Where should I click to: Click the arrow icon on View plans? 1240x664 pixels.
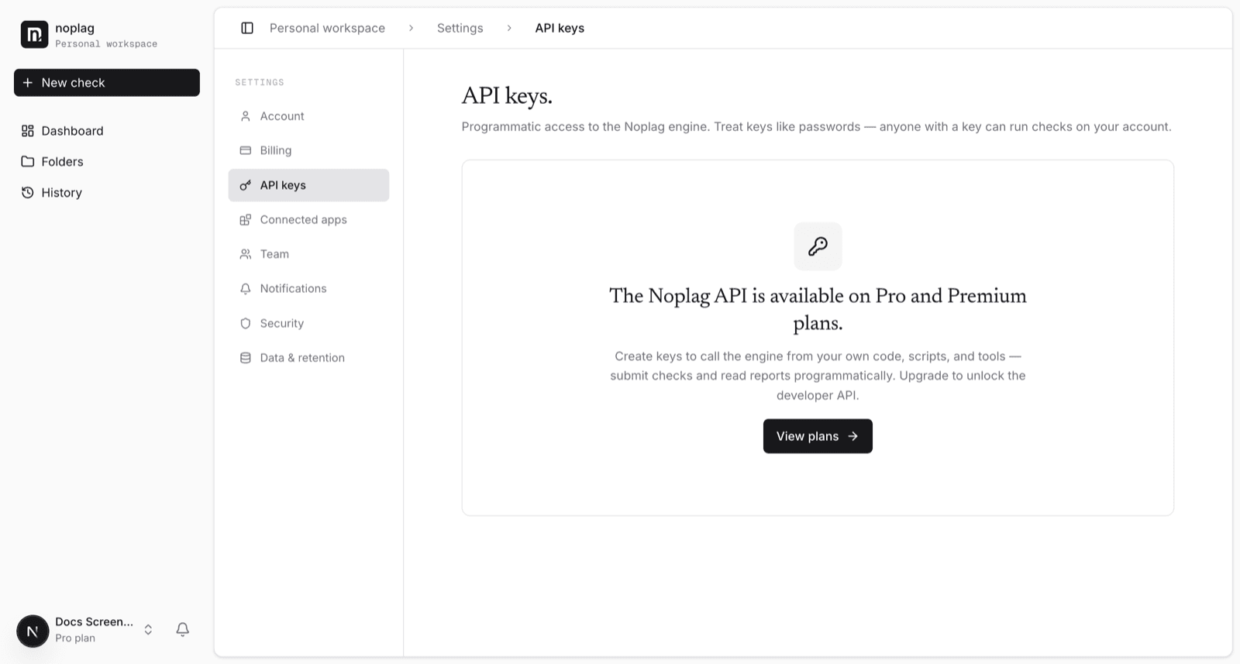coord(852,436)
